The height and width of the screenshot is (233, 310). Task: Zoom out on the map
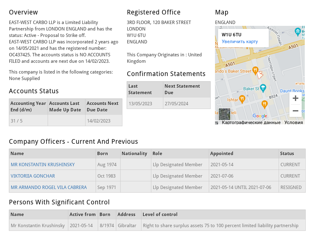[x=295, y=111]
